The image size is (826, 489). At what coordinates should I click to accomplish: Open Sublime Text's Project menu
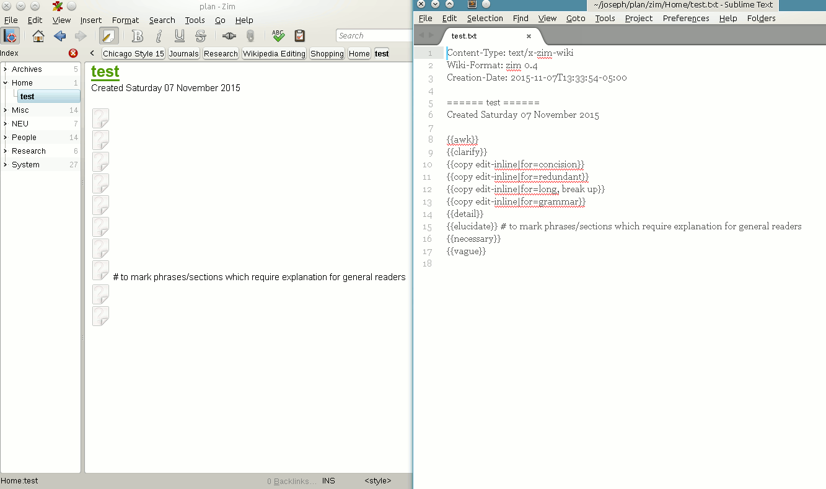(639, 19)
